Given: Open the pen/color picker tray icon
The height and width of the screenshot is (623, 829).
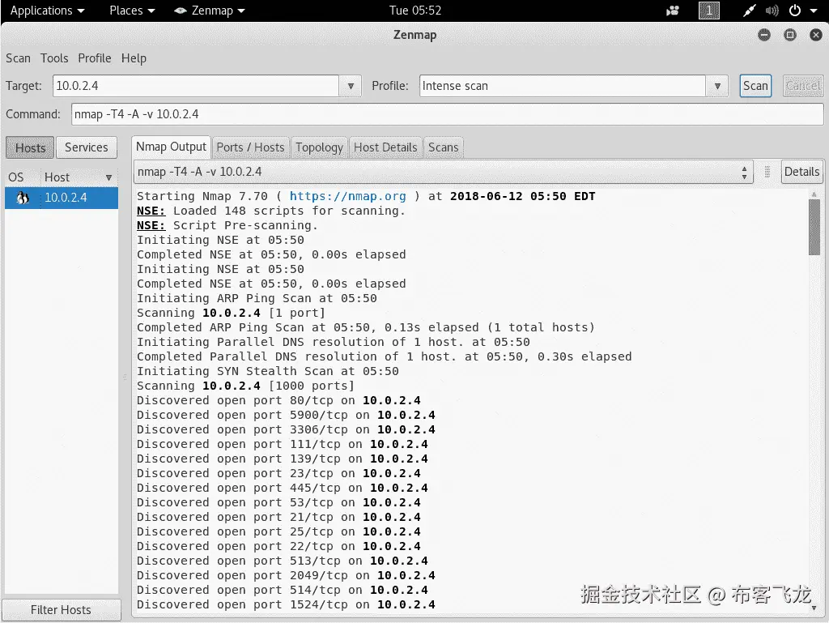Looking at the screenshot, I should pyautogui.click(x=749, y=11).
